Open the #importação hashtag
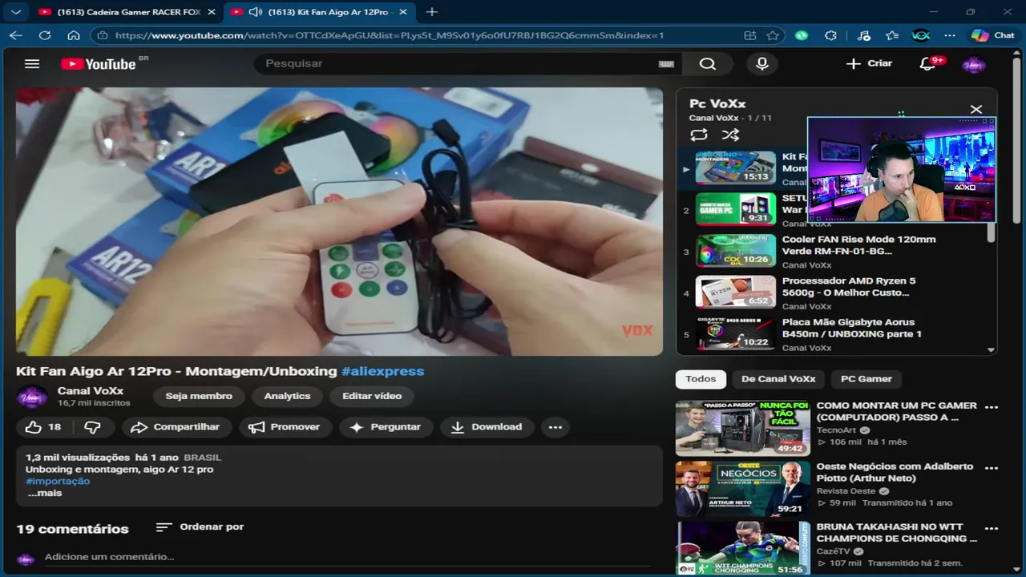Viewport: 1026px width, 577px height. click(58, 481)
